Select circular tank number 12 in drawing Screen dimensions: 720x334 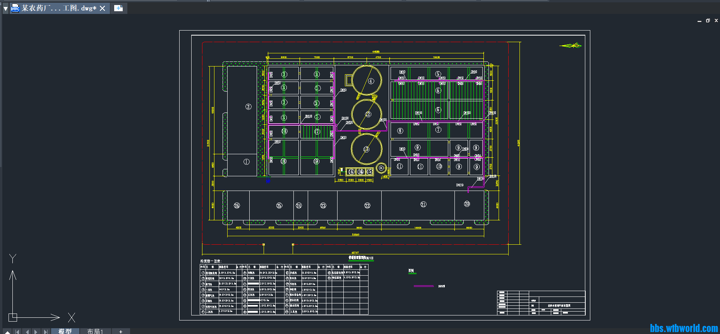click(x=367, y=114)
